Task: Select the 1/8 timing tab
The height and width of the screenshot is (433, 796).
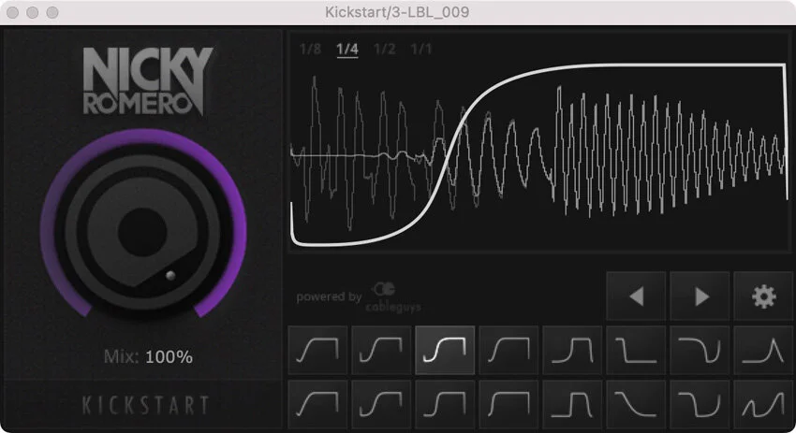Action: pos(310,50)
